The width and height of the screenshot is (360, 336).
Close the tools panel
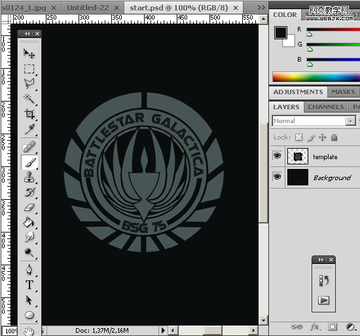tap(37, 34)
